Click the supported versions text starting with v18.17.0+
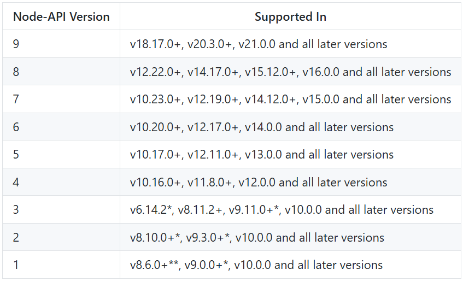This screenshot has height=281, width=463. click(x=259, y=44)
